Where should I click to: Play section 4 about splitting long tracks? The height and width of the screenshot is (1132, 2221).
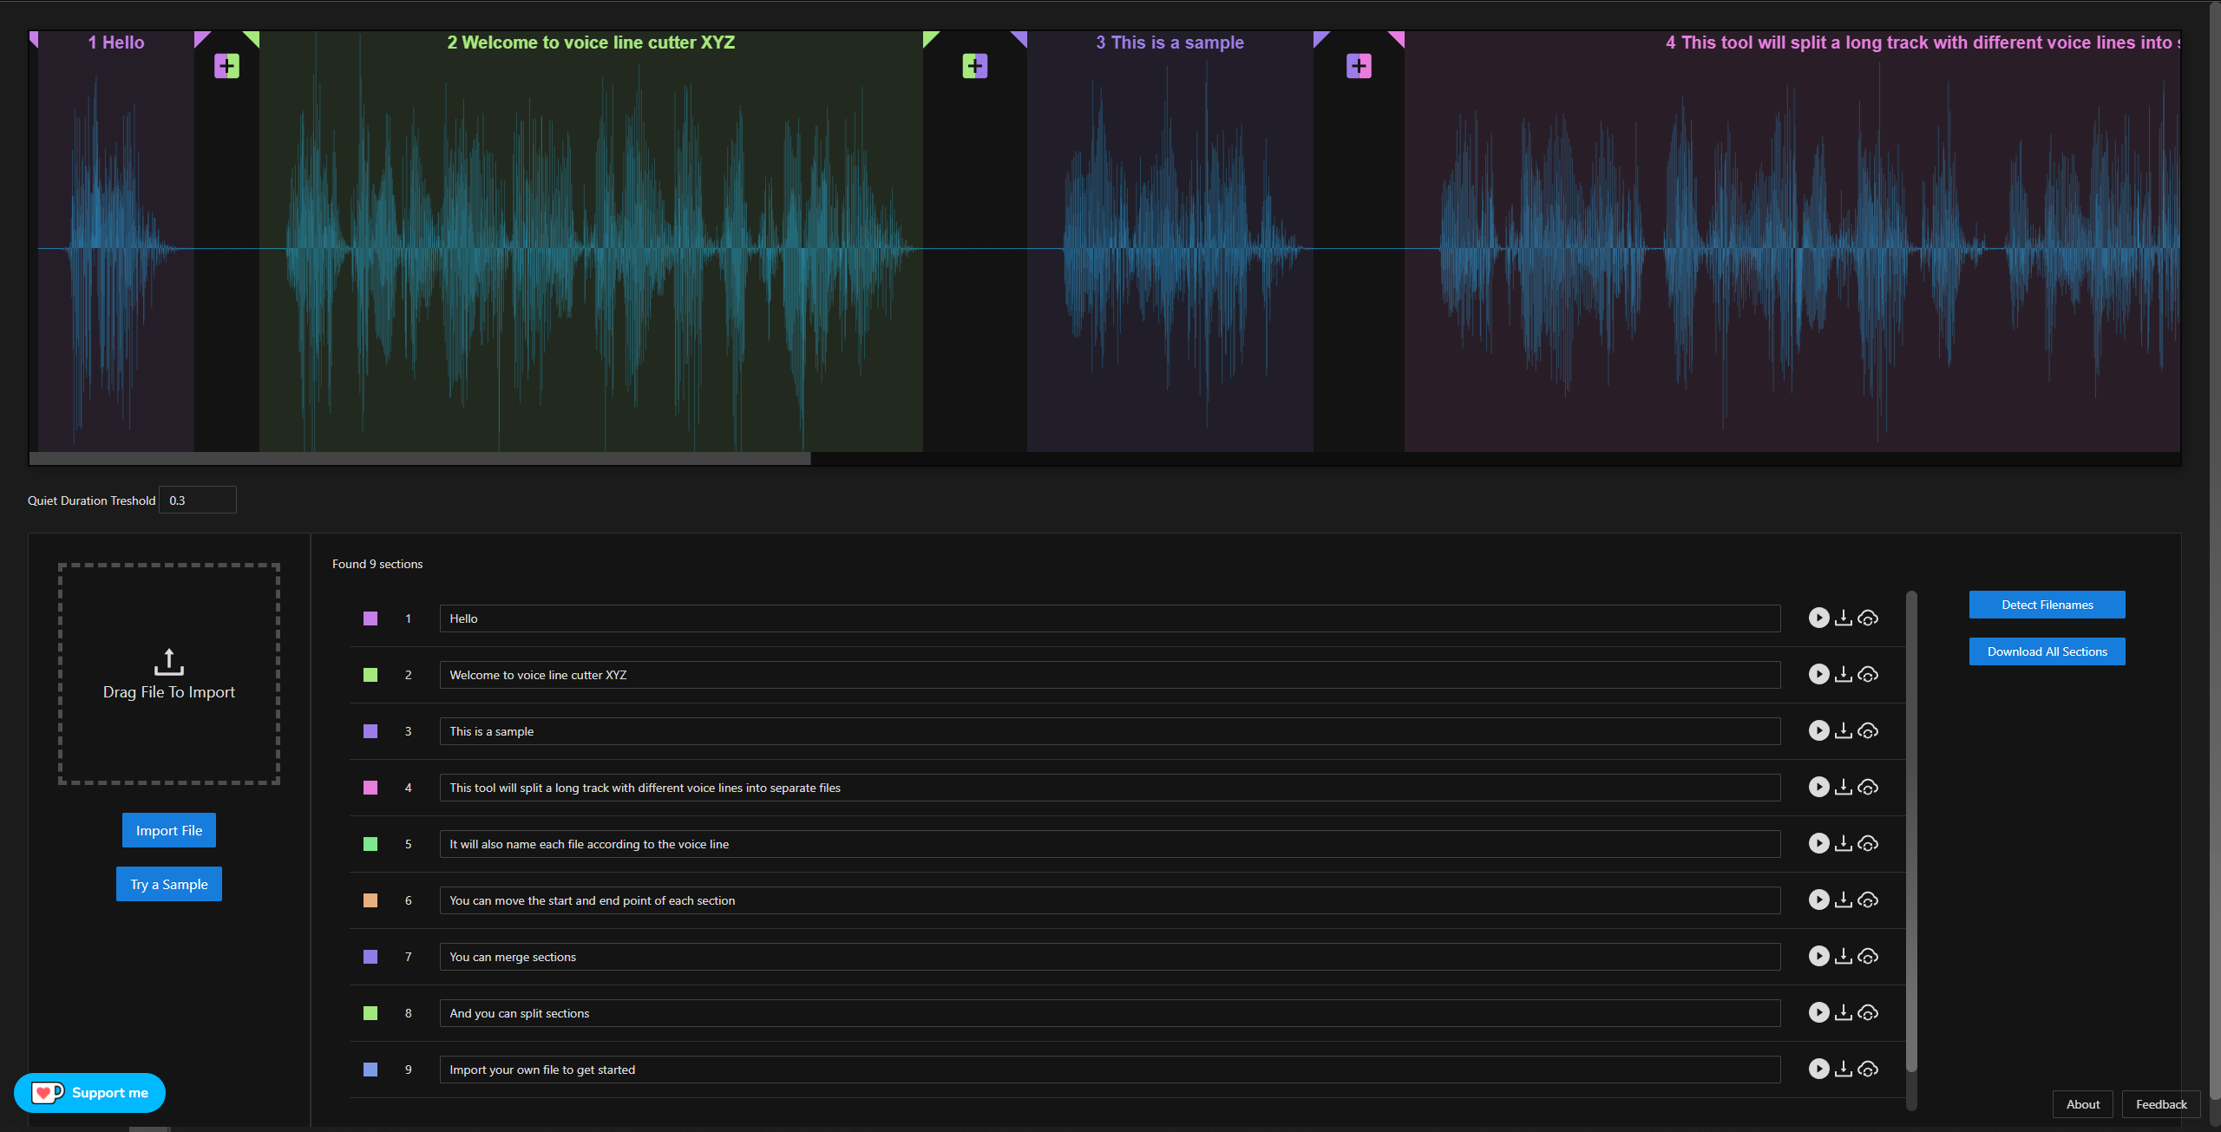pyautogui.click(x=1818, y=787)
